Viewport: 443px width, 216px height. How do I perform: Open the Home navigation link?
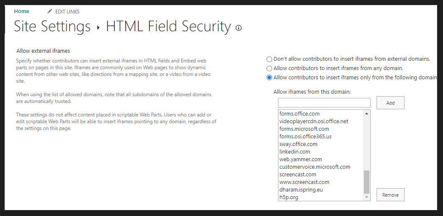(22, 11)
